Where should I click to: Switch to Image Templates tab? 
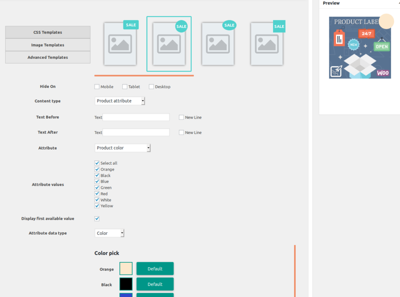pyautogui.click(x=48, y=45)
